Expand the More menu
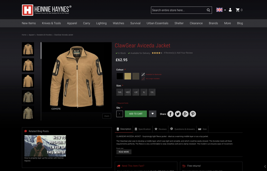This screenshot has height=171, width=267. tap(227, 23)
